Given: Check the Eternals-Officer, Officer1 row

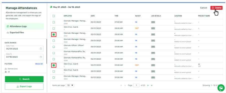Looking at the screenshot, I should click(x=53, y=47).
